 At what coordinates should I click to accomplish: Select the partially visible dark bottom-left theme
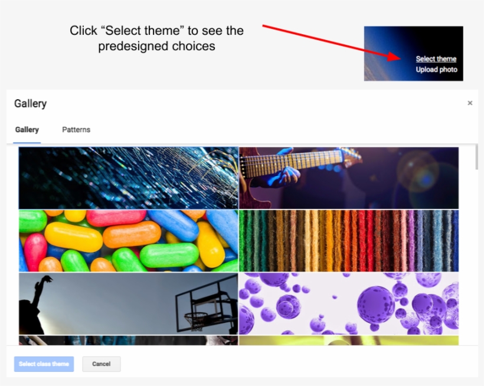click(x=129, y=341)
